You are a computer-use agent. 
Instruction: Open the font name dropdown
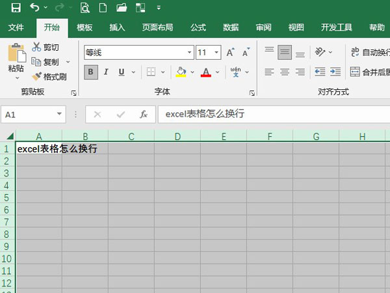[x=190, y=52]
